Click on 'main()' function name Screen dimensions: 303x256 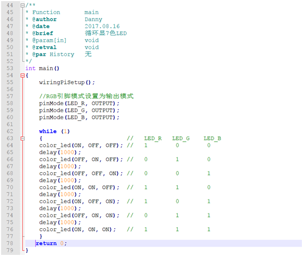tap(49, 68)
